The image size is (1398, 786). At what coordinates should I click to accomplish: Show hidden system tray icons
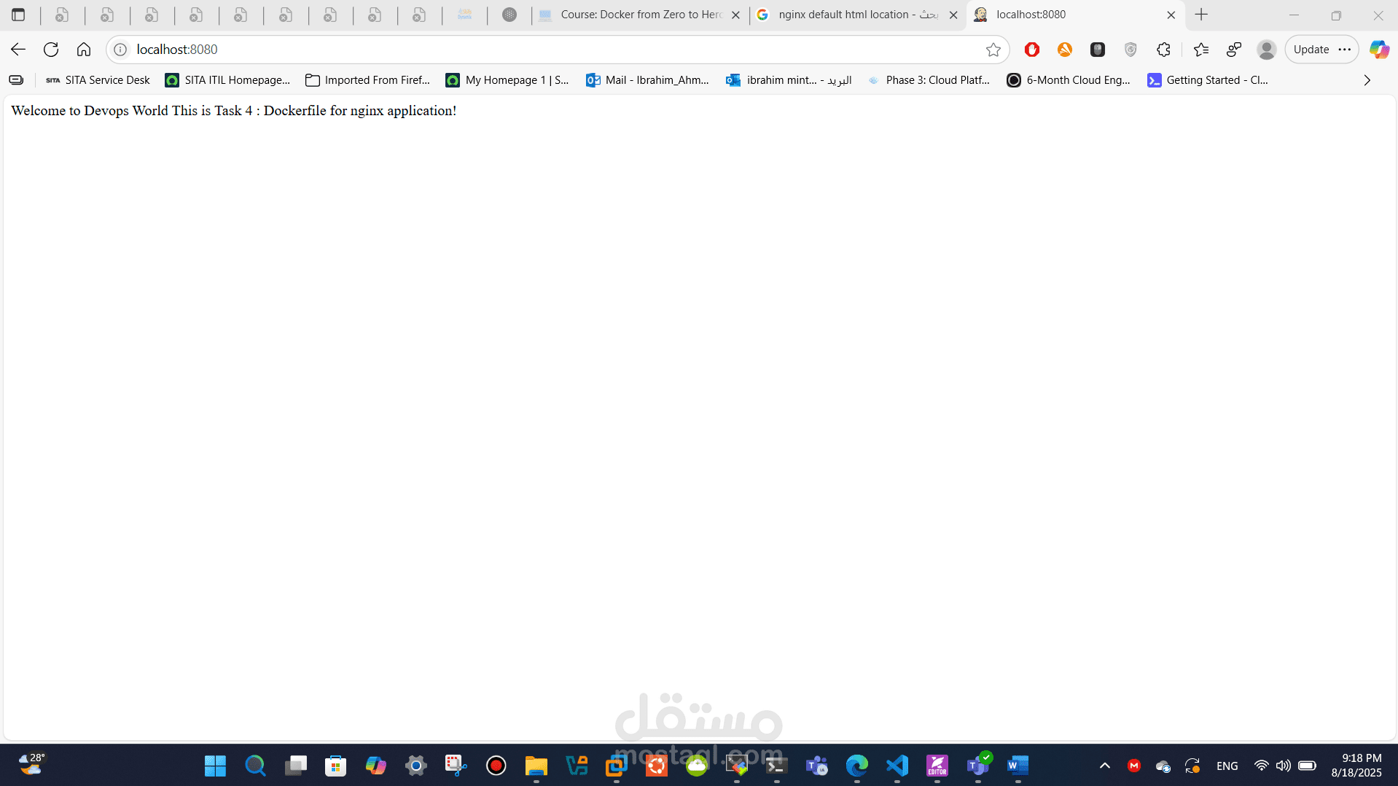point(1104,766)
